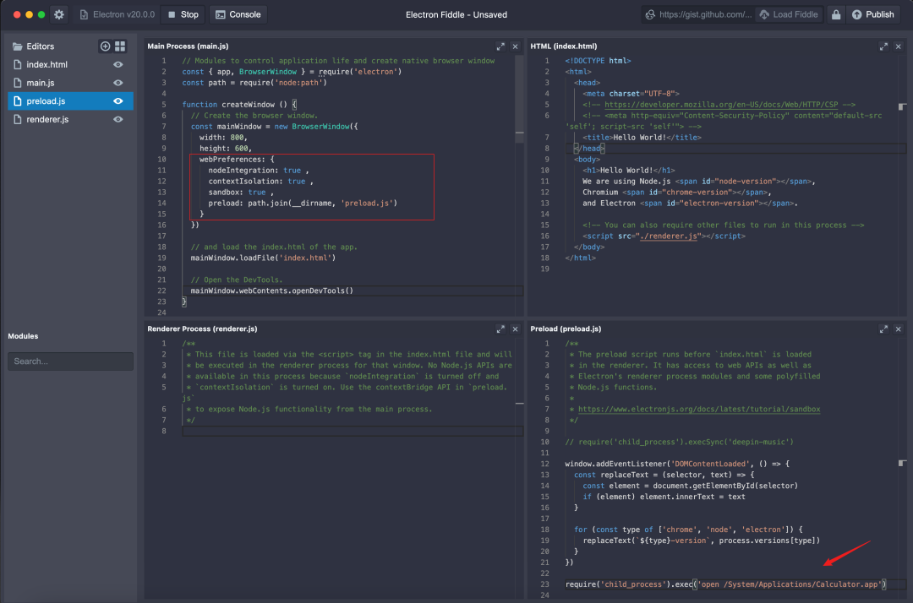The height and width of the screenshot is (603, 913).
Task: Maximize the HTML (index.html) panel
Action: [883, 46]
